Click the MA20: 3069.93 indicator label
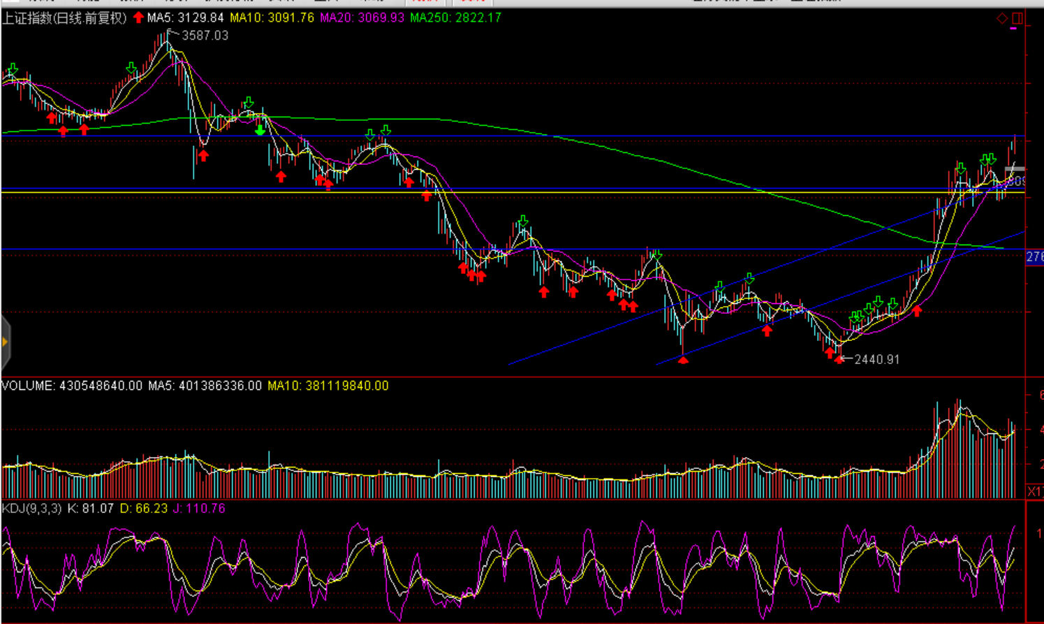This screenshot has height=624, width=1044. pyautogui.click(x=362, y=17)
